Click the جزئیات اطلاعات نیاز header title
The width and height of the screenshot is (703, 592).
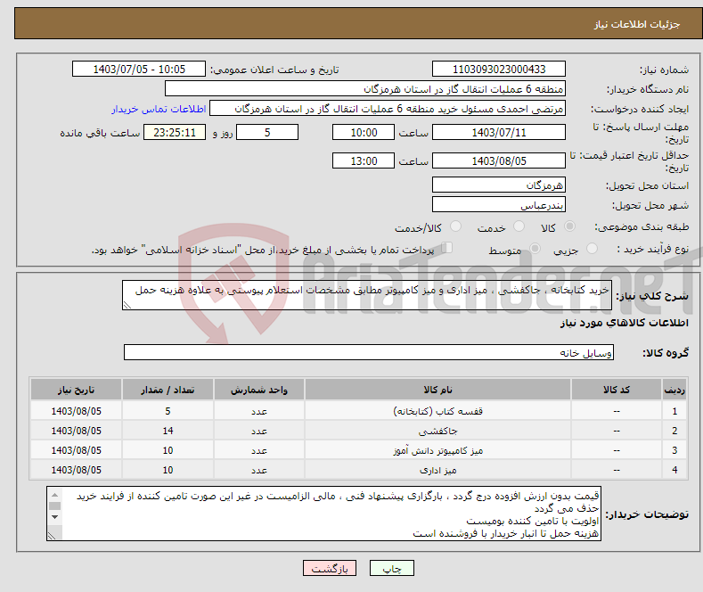coord(637,24)
